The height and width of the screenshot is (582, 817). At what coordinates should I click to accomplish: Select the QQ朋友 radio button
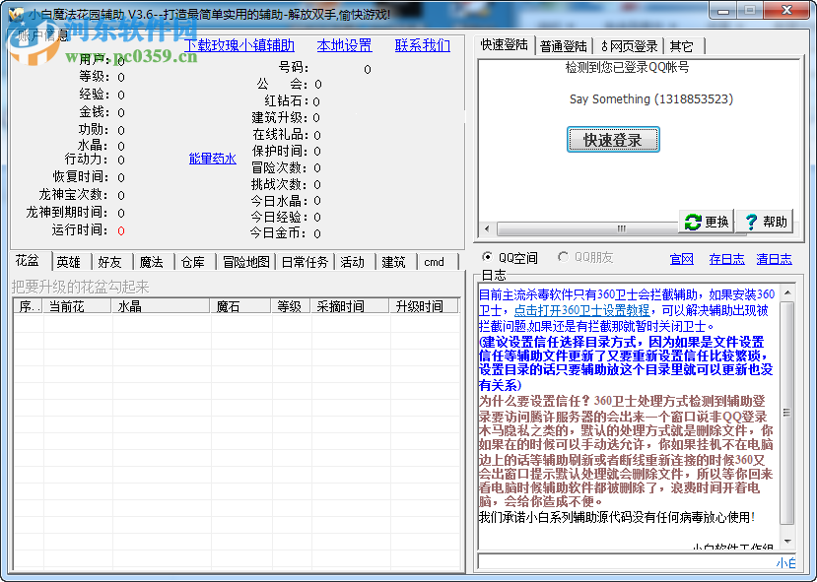(564, 258)
